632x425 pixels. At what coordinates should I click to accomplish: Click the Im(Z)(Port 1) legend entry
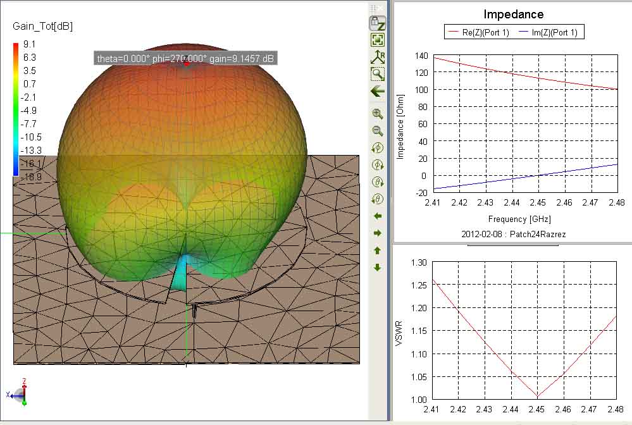[548, 33]
